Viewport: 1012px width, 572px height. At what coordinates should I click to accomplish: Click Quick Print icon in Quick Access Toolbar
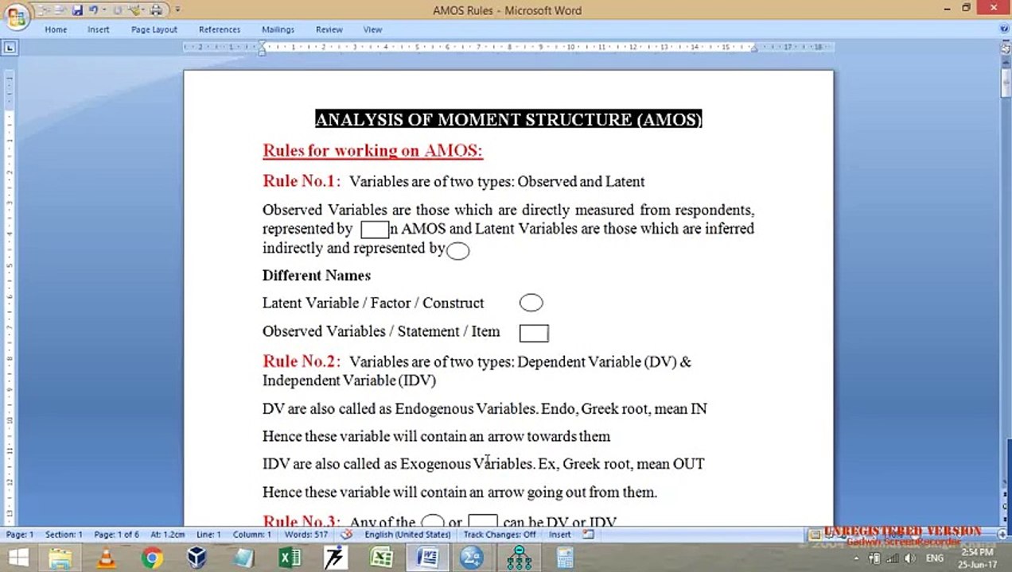(x=157, y=10)
